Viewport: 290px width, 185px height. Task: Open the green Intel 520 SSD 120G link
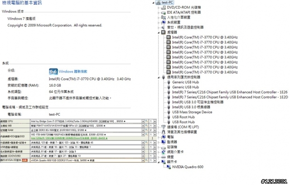tap(69, 138)
